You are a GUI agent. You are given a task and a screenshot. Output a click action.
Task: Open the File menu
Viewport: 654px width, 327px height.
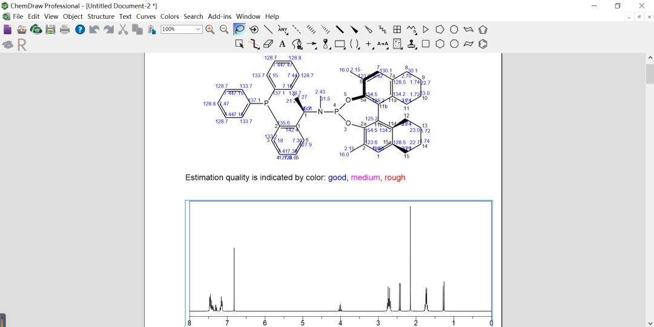18,17
